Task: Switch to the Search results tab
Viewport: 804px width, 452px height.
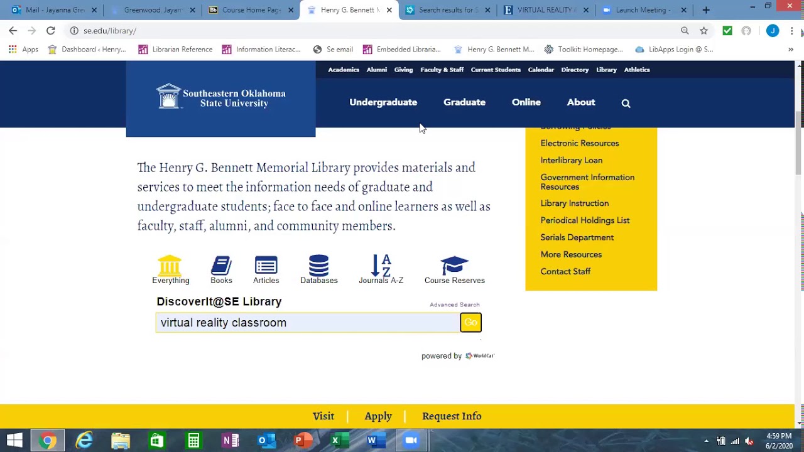Action: click(448, 10)
